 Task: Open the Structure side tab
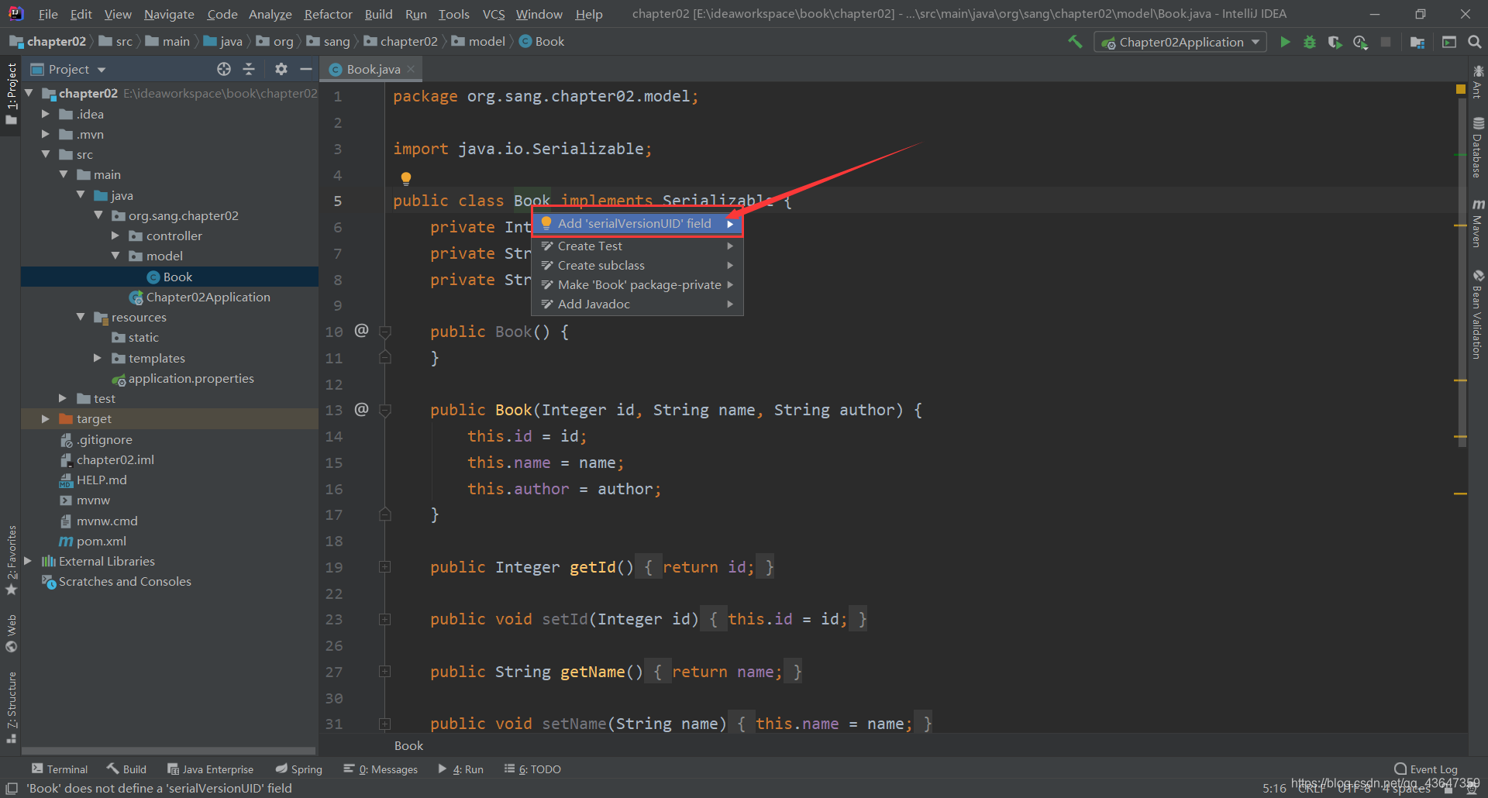point(11,707)
